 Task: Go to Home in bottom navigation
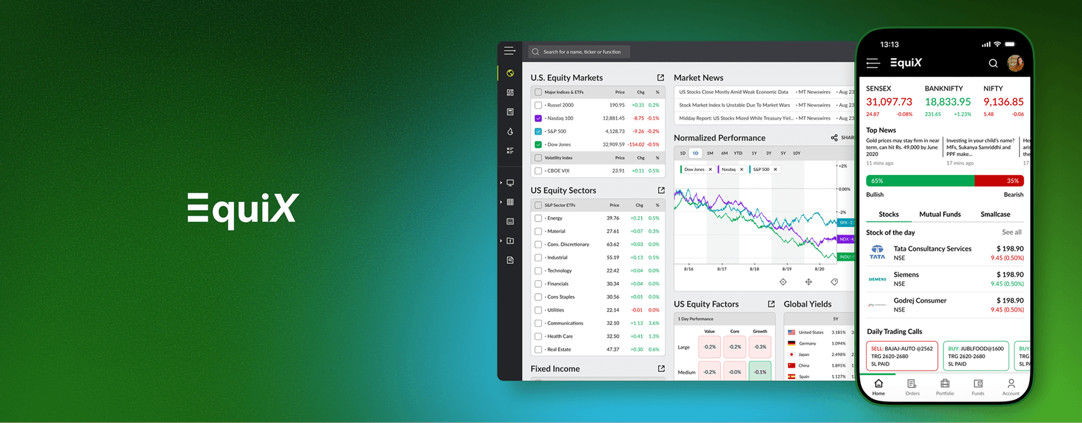(878, 387)
